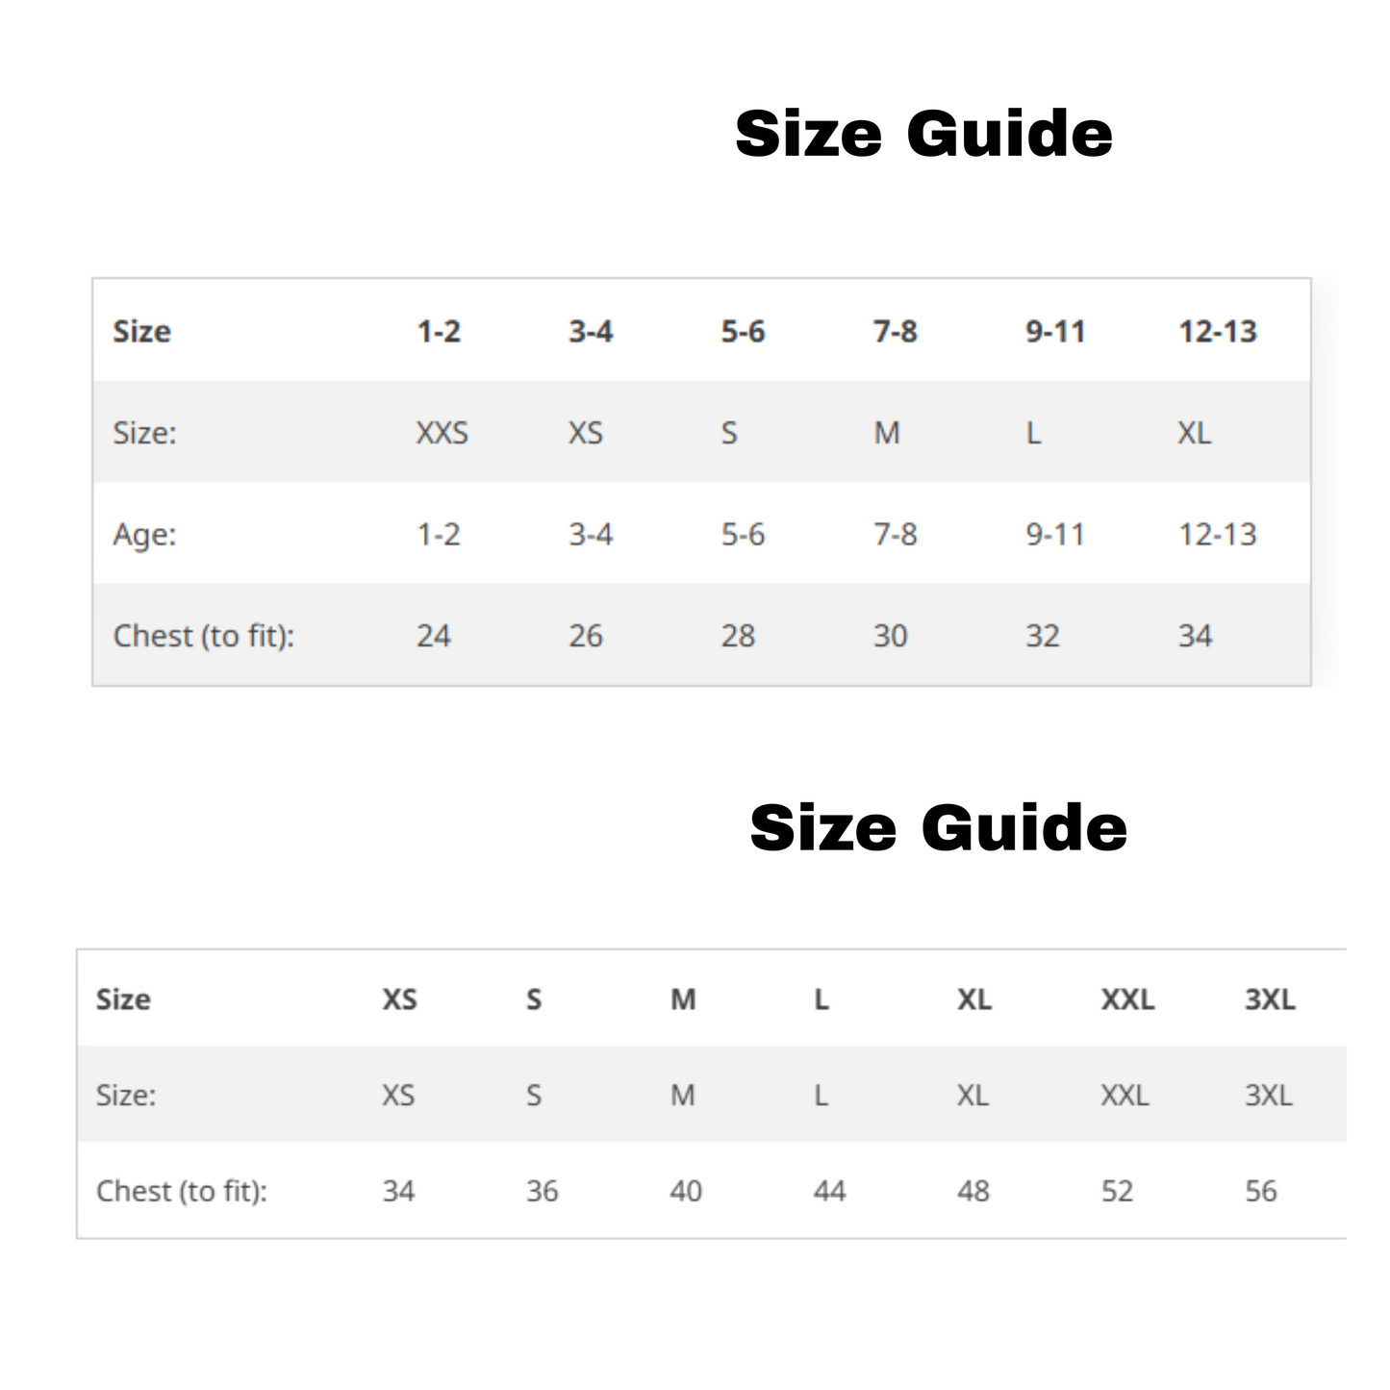Viewport: 1390px width, 1390px height.
Task: Click chest value 56 in adult table
Action: coord(1261,1191)
